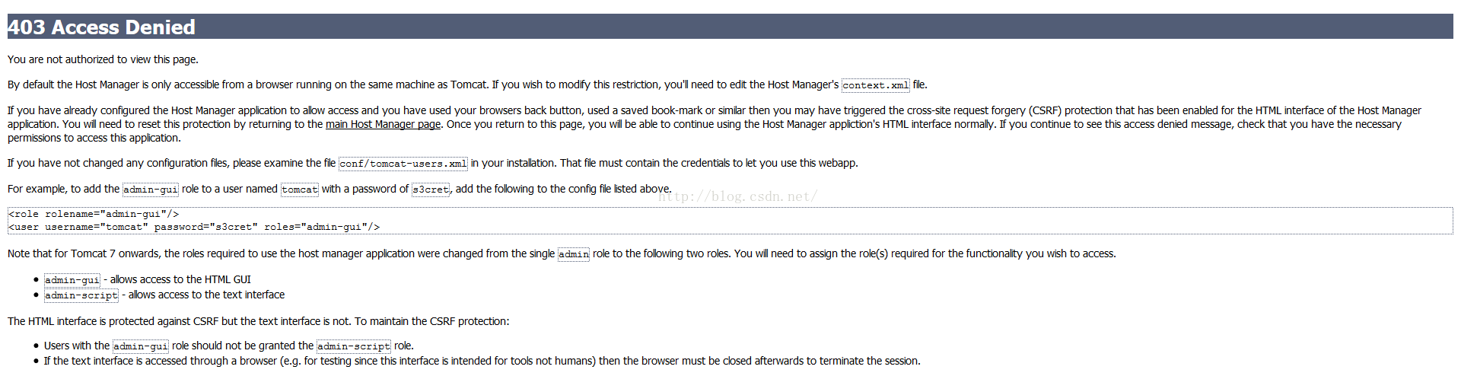Click admin-gui code in Users with bullet
This screenshot has height=376, width=1461.
point(141,346)
